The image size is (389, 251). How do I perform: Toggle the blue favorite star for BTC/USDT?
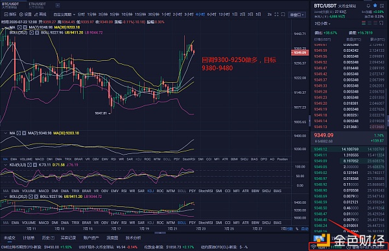[375, 5]
